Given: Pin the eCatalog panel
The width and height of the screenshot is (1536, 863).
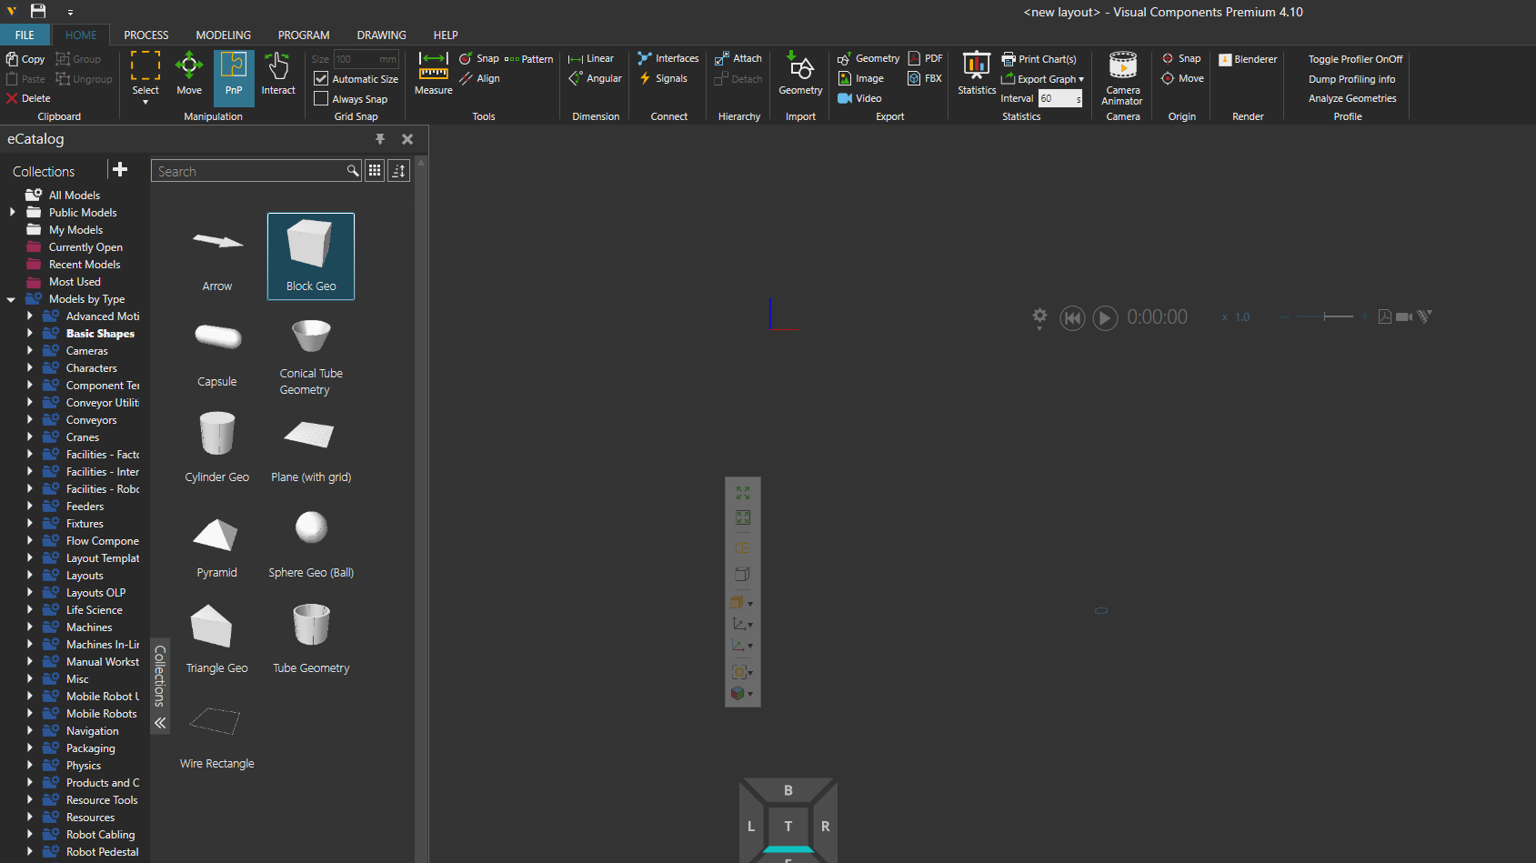Looking at the screenshot, I should click(x=380, y=139).
